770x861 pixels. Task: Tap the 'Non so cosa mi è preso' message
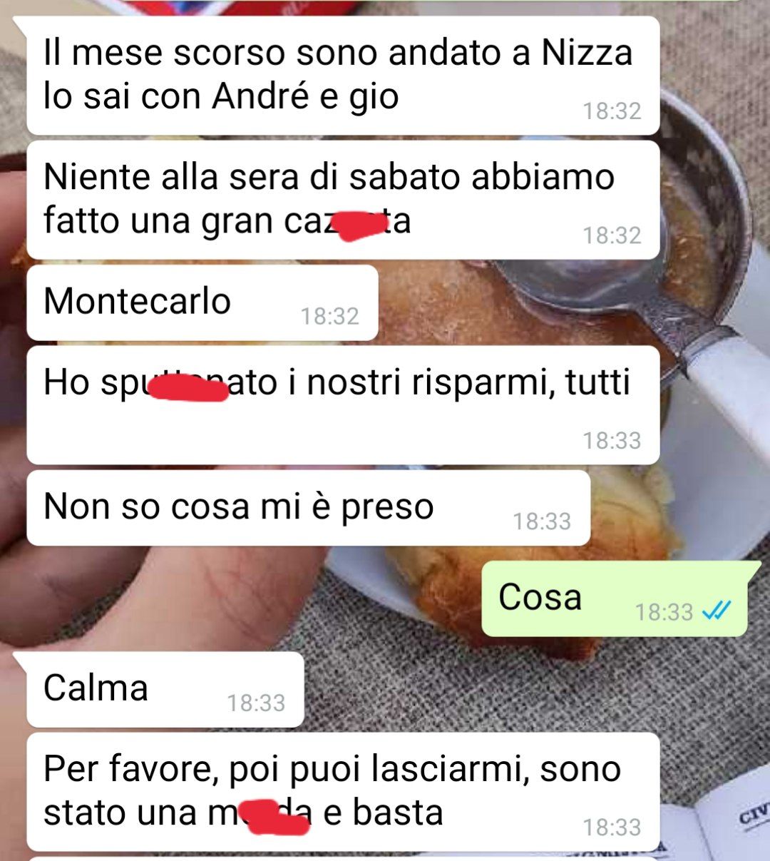pos(308,508)
